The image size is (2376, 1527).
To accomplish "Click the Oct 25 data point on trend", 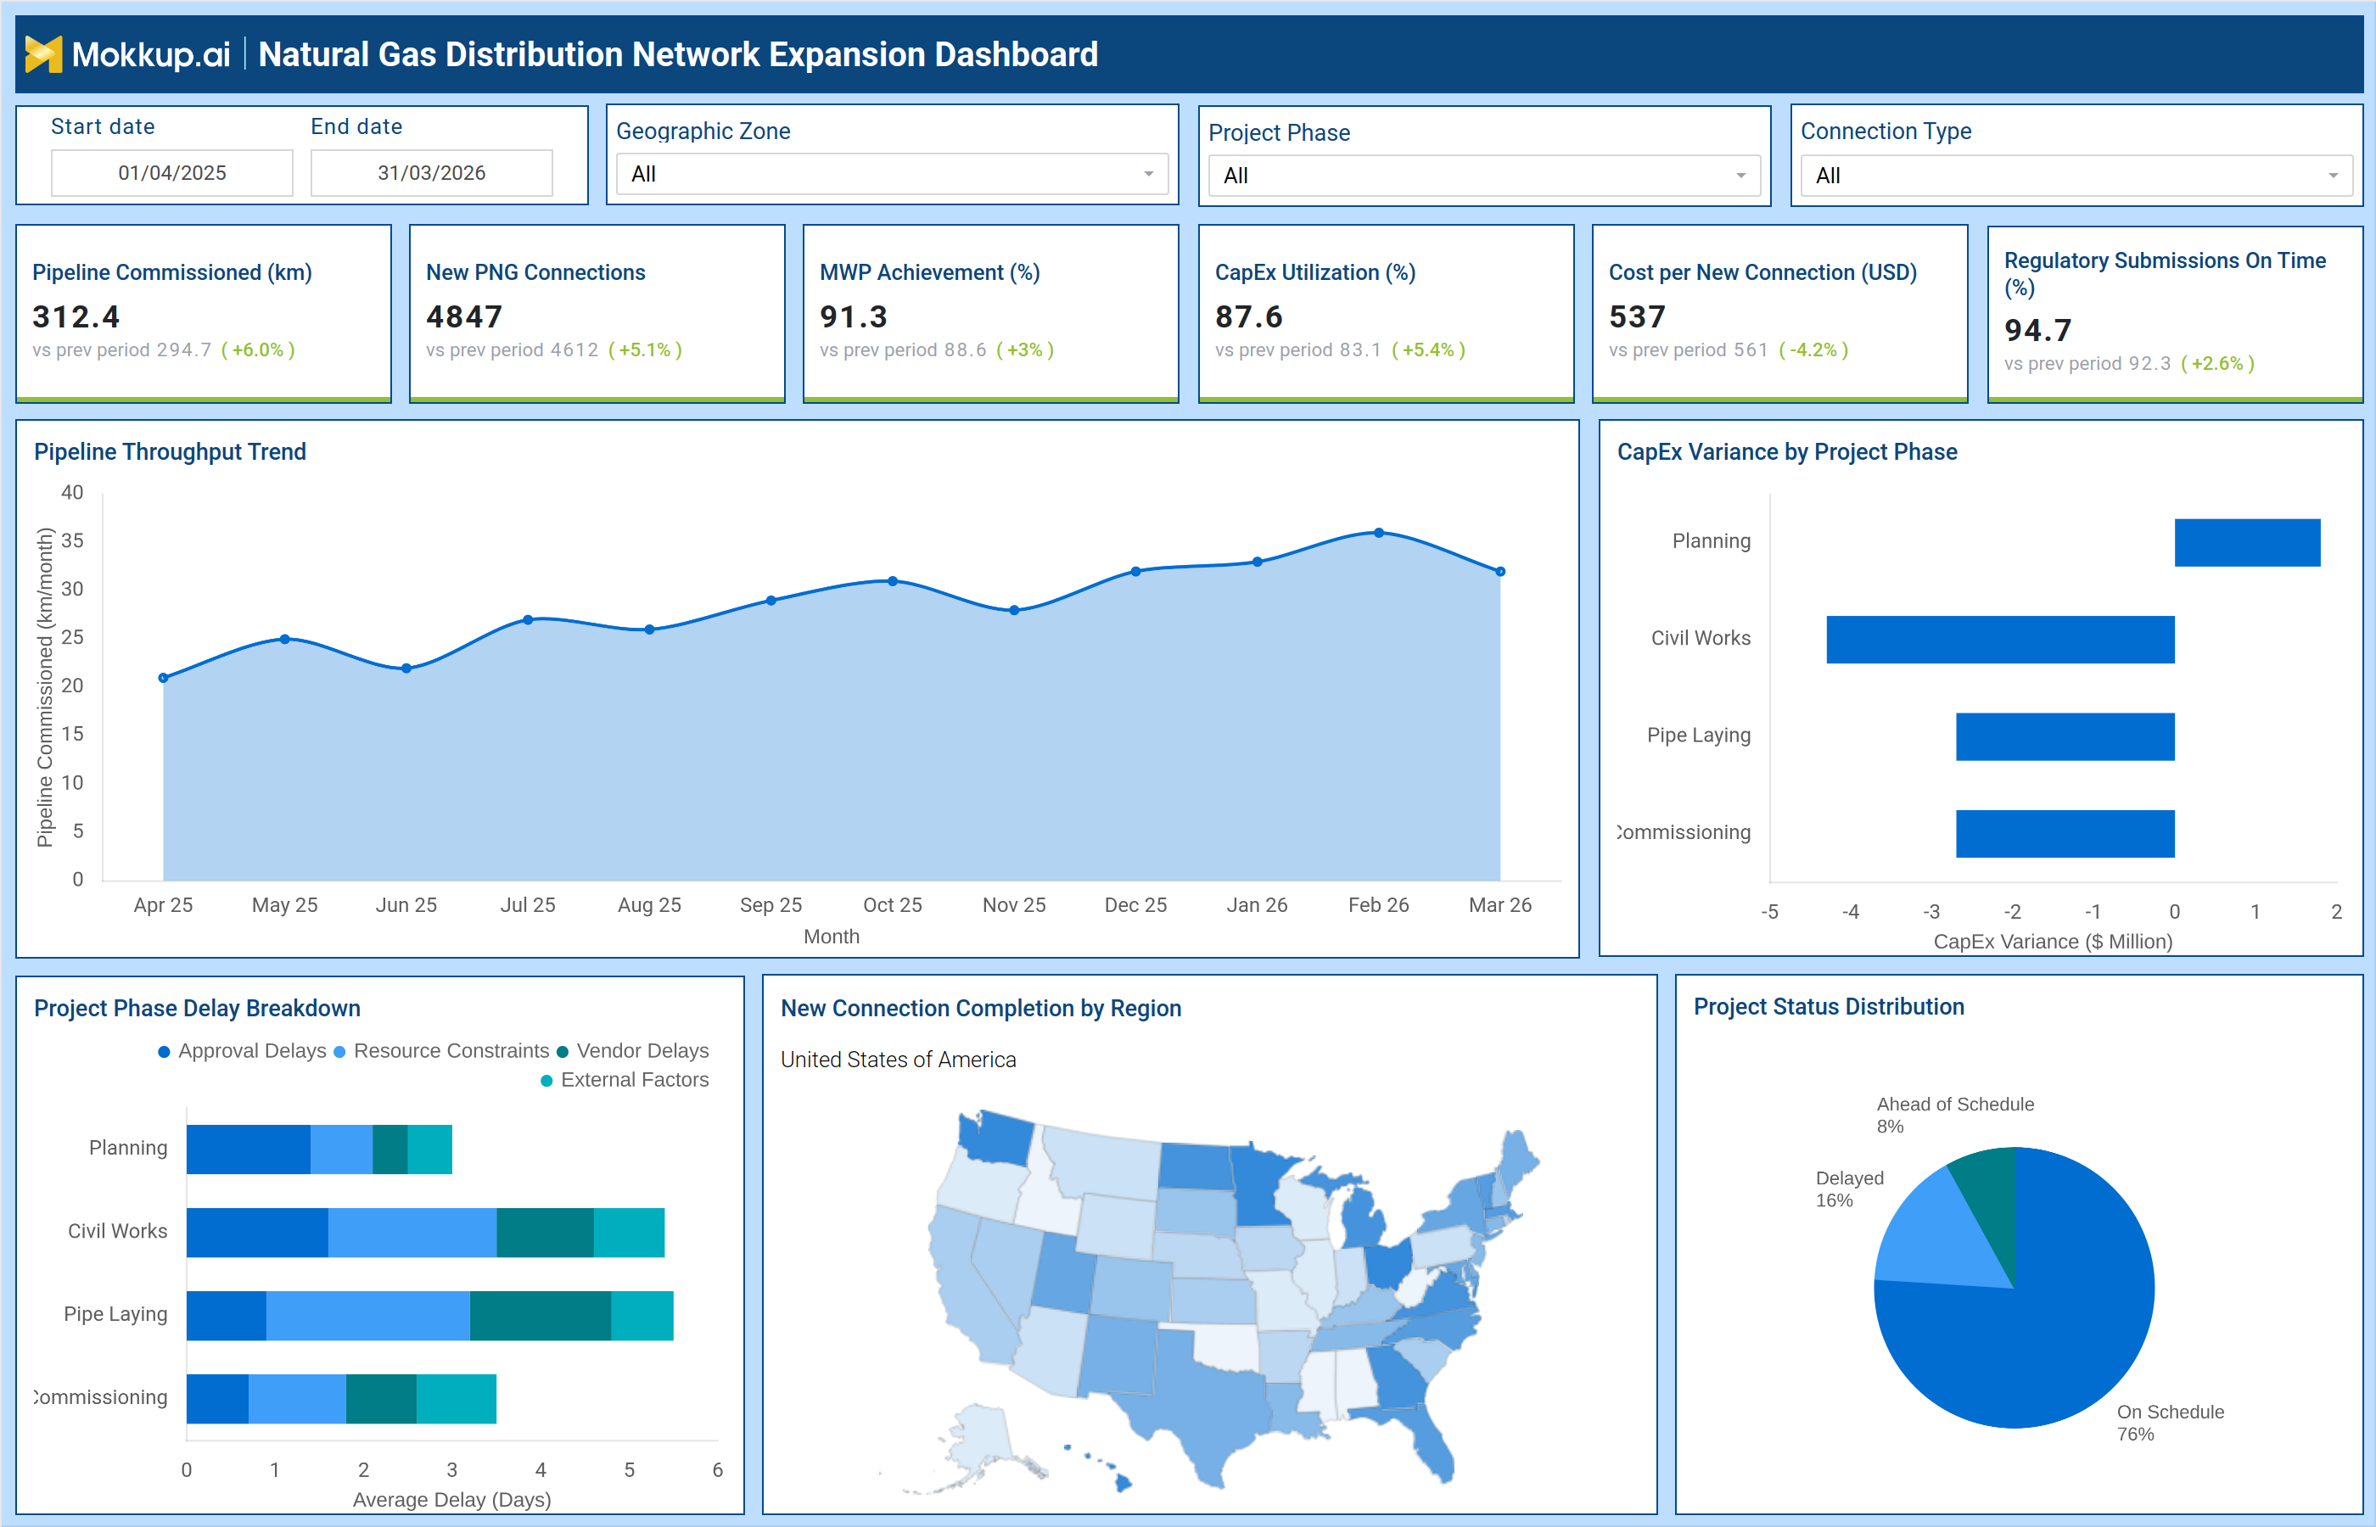I will (x=893, y=581).
